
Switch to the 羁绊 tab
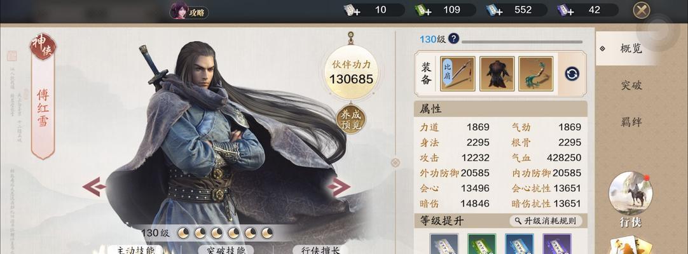tap(631, 122)
